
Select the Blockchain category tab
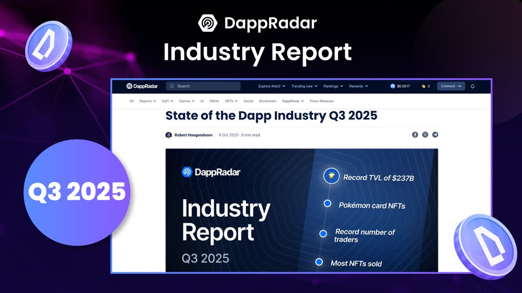click(x=268, y=101)
